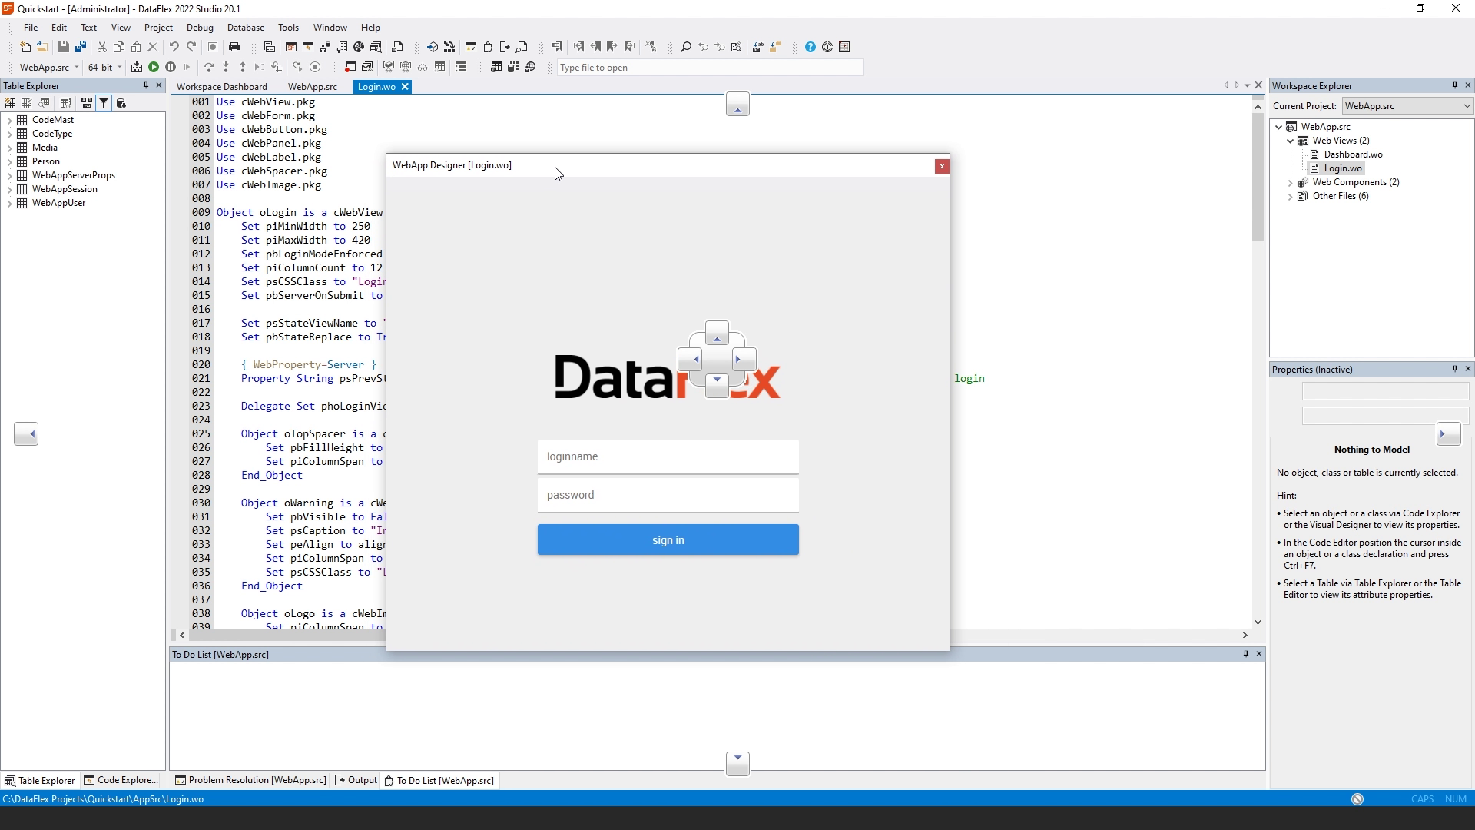This screenshot has height=830, width=1475.
Task: Click the database connection icon in Table Explorer
Action: 121,103
